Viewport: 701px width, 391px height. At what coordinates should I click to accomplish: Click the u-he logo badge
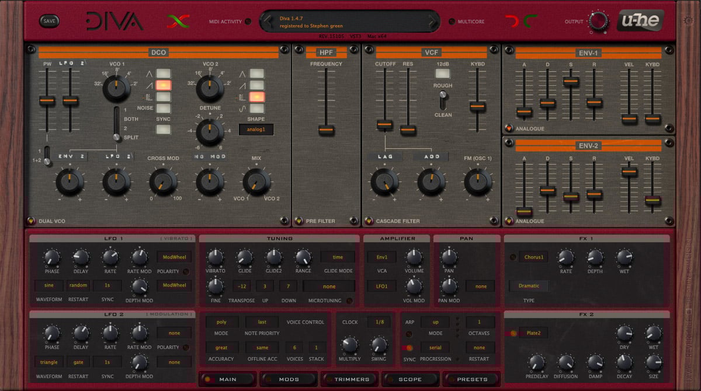[640, 22]
